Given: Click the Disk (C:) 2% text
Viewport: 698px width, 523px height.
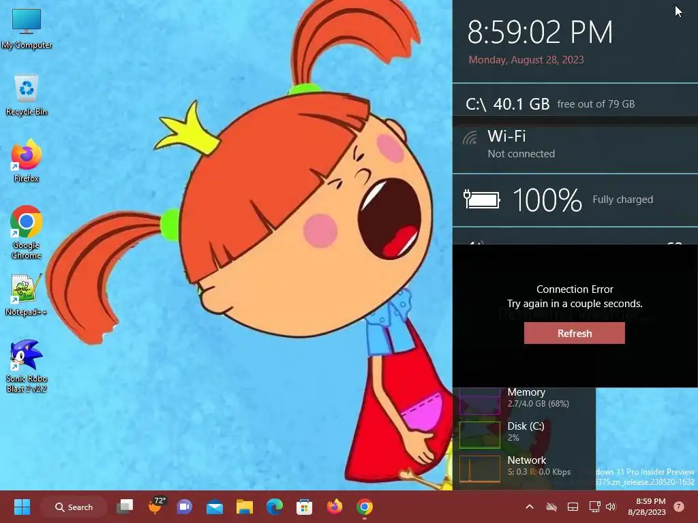Looking at the screenshot, I should click(x=526, y=431).
